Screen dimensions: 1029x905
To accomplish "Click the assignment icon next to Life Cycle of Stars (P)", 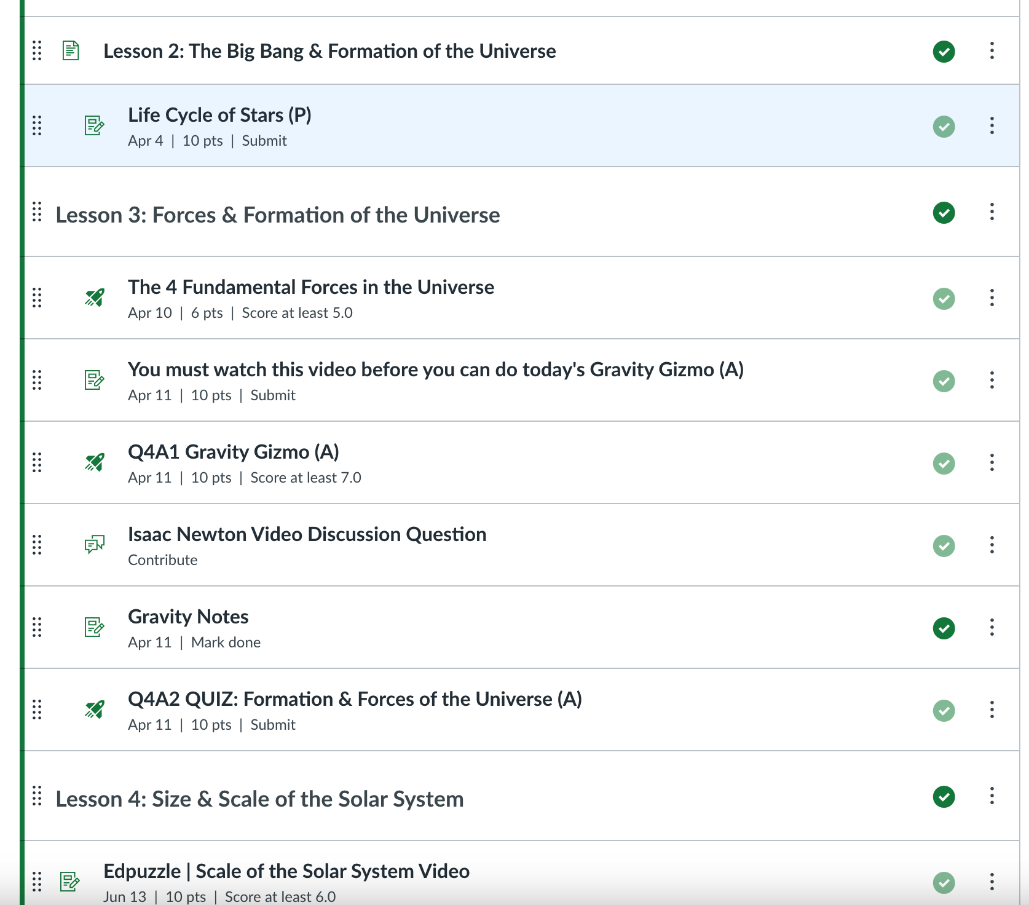I will pos(94,125).
